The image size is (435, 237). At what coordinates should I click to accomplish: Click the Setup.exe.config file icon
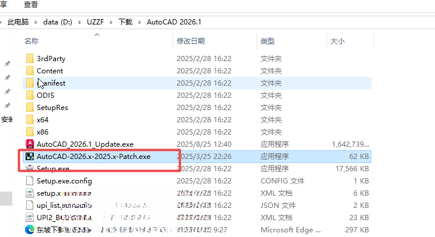point(30,181)
